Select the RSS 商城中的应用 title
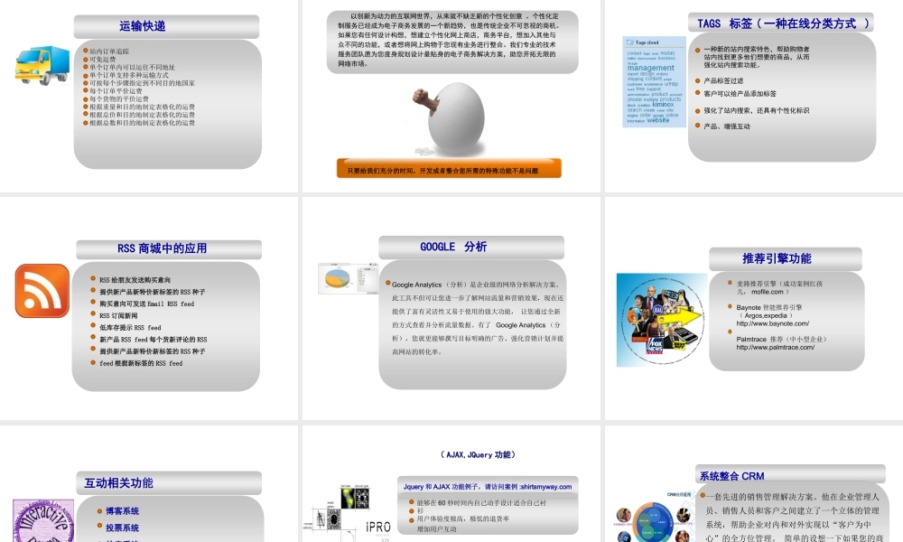The height and width of the screenshot is (542, 903). pyautogui.click(x=162, y=248)
